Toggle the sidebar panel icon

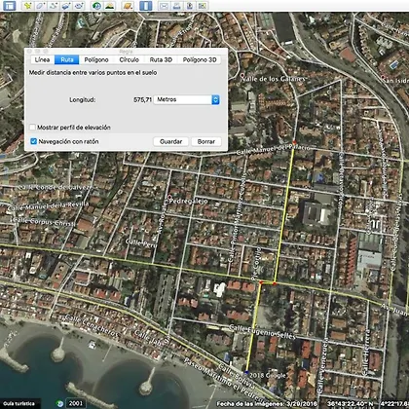pyautogui.click(x=9, y=6)
